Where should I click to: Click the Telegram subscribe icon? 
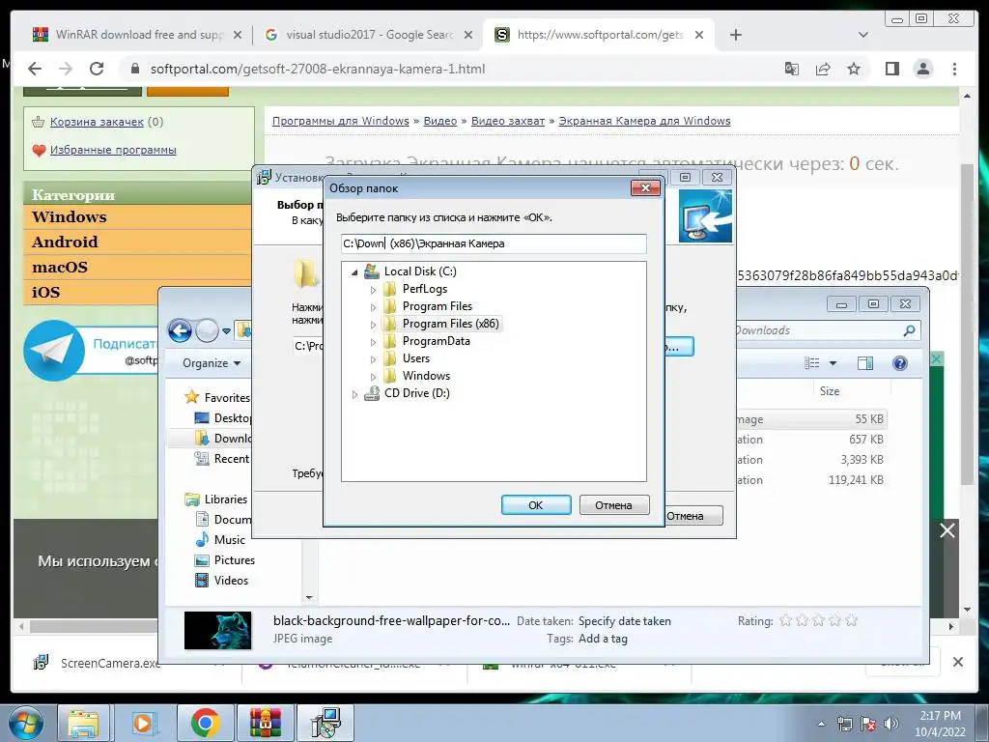pos(54,350)
